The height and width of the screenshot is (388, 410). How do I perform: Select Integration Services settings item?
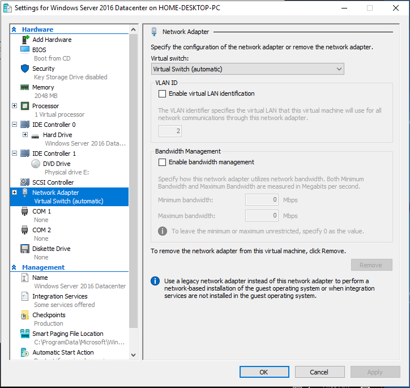tap(59, 296)
